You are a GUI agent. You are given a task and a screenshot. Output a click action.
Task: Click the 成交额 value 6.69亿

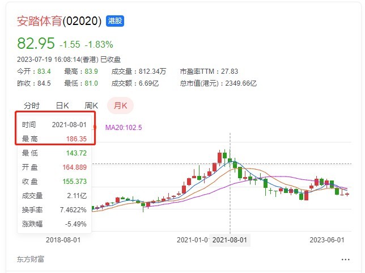(x=148, y=83)
